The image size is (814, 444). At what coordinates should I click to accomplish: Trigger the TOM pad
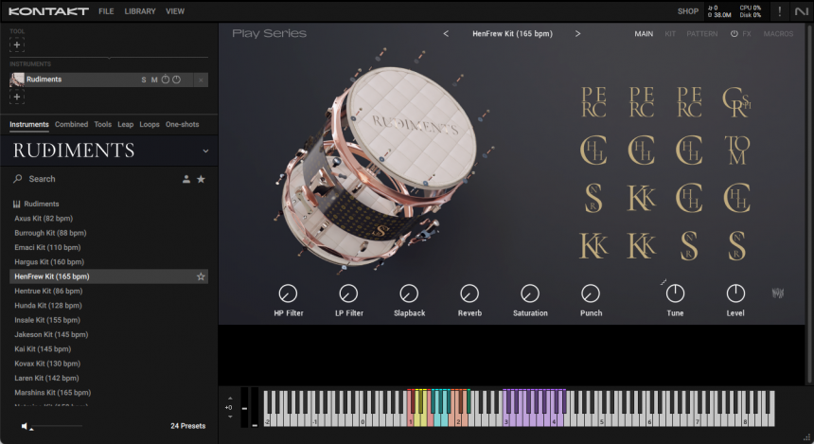click(736, 151)
